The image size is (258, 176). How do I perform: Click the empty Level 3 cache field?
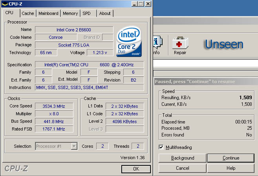[124, 129]
